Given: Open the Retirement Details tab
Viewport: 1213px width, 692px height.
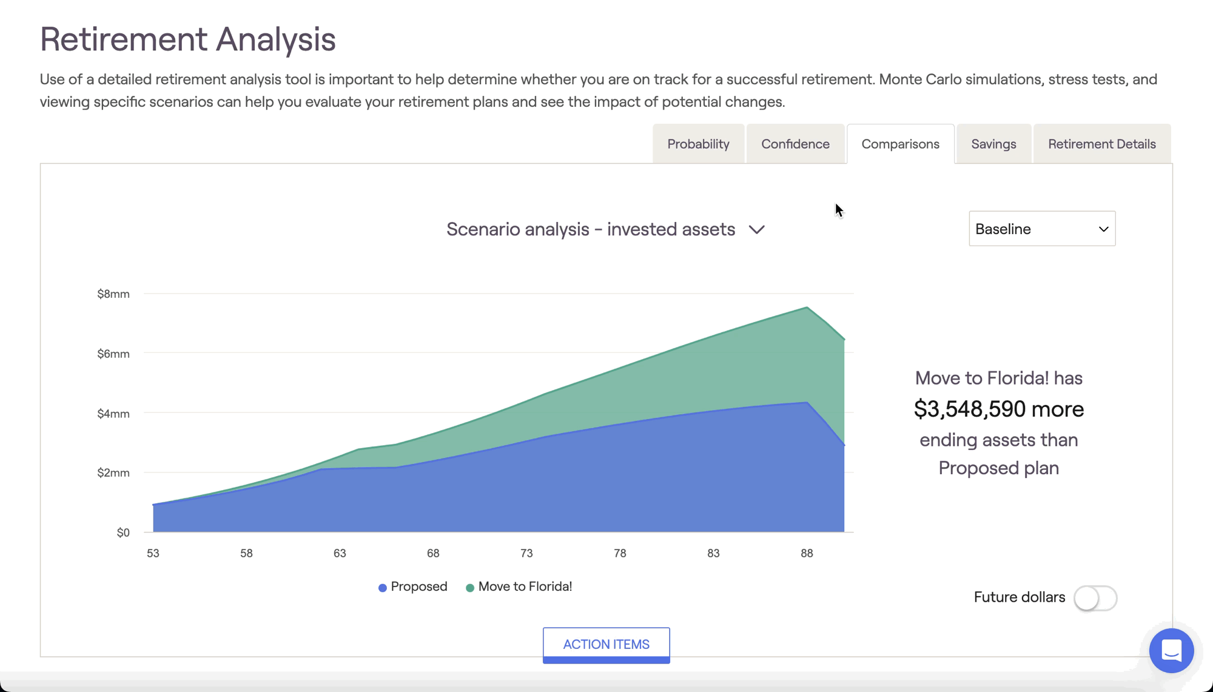Looking at the screenshot, I should point(1101,144).
